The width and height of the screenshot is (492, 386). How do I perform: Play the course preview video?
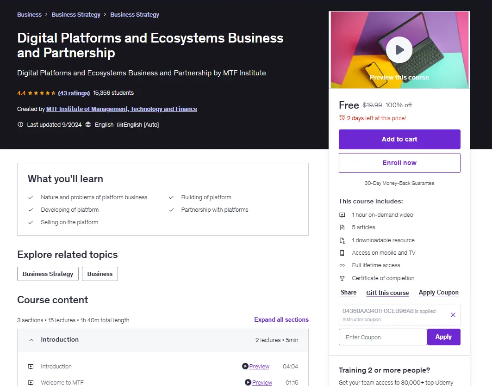(x=399, y=50)
